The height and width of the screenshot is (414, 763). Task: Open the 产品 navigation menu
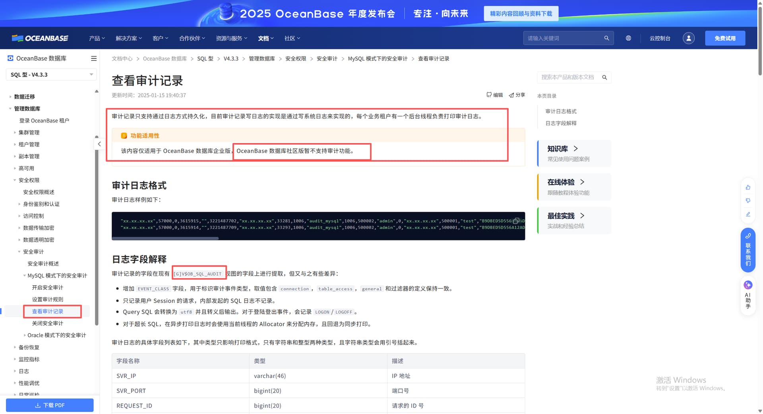coord(97,38)
